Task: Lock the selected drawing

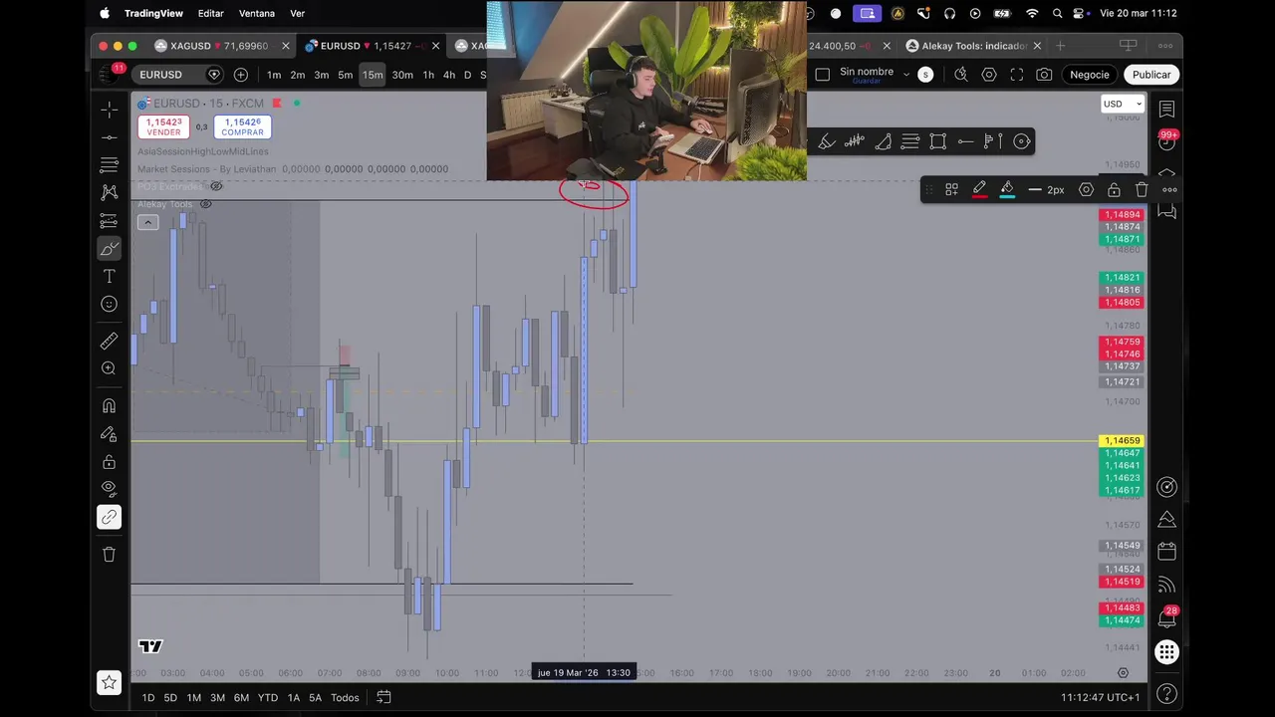Action: [1114, 189]
